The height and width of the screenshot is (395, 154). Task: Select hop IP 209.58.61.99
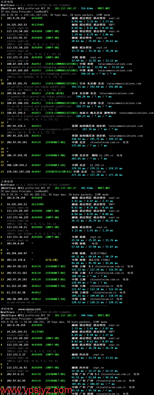click(16, 93)
